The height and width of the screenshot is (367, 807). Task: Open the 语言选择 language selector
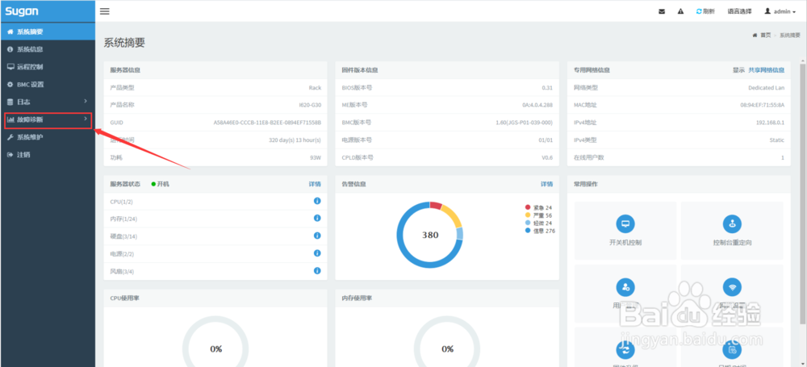[739, 11]
